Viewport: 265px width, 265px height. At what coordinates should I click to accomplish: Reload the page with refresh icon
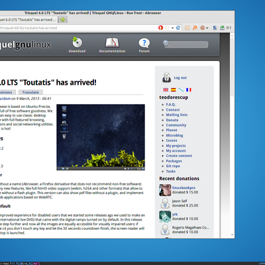click(178, 28)
